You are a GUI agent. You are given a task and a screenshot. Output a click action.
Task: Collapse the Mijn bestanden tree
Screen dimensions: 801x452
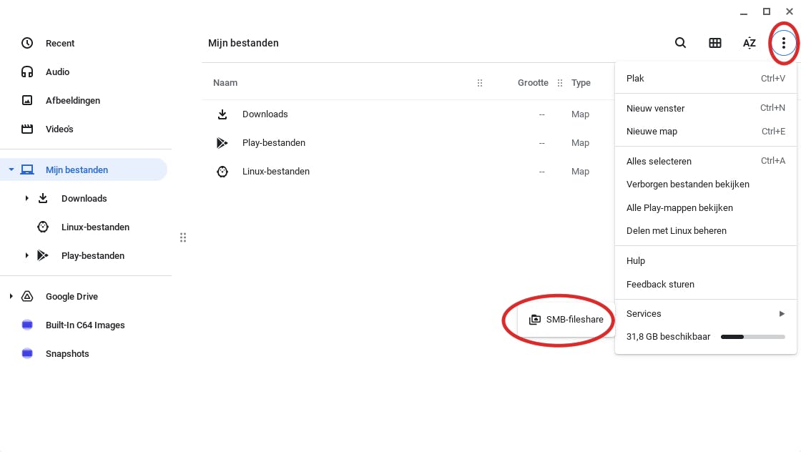click(x=11, y=169)
